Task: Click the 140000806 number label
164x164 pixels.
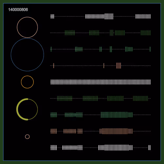Action: 18,10
